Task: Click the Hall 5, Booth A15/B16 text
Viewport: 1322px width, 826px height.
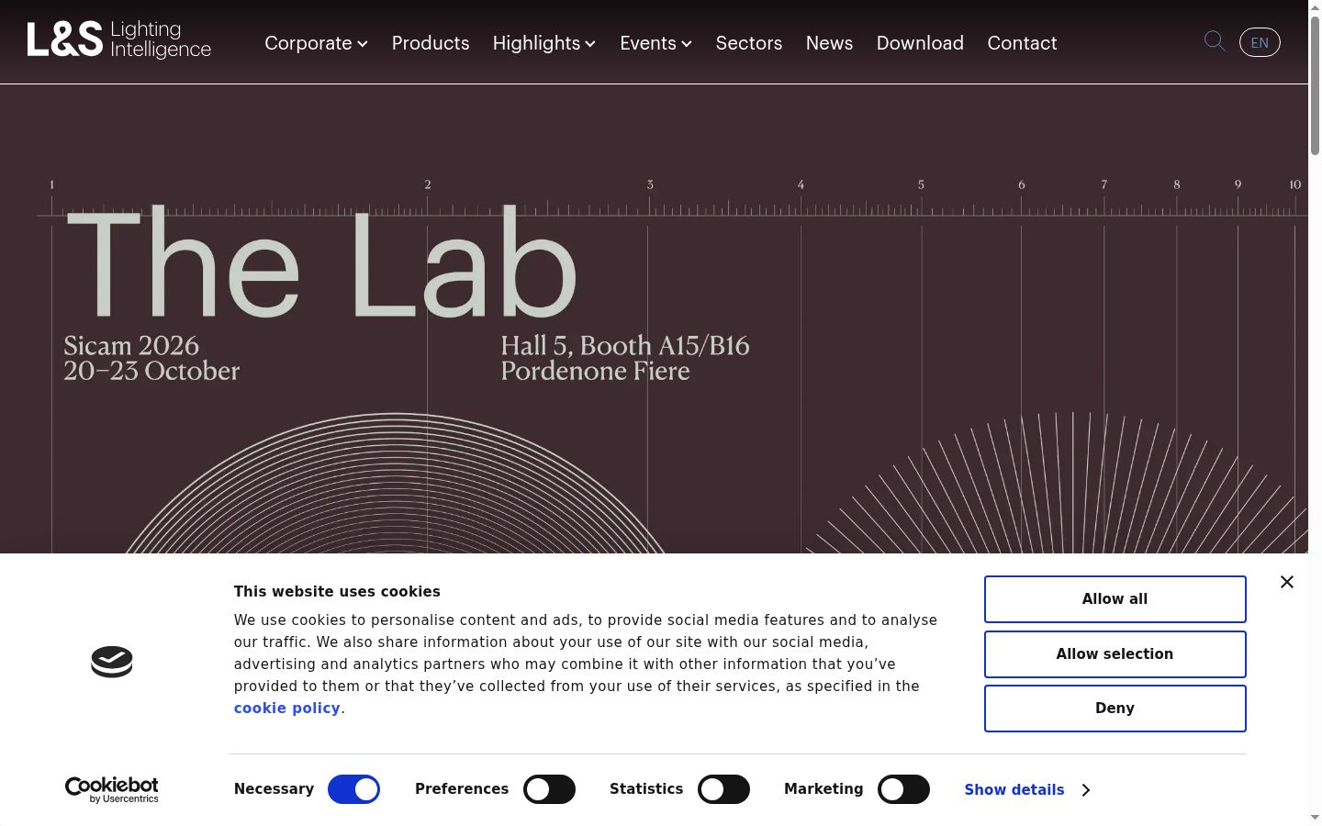Action: [625, 345]
